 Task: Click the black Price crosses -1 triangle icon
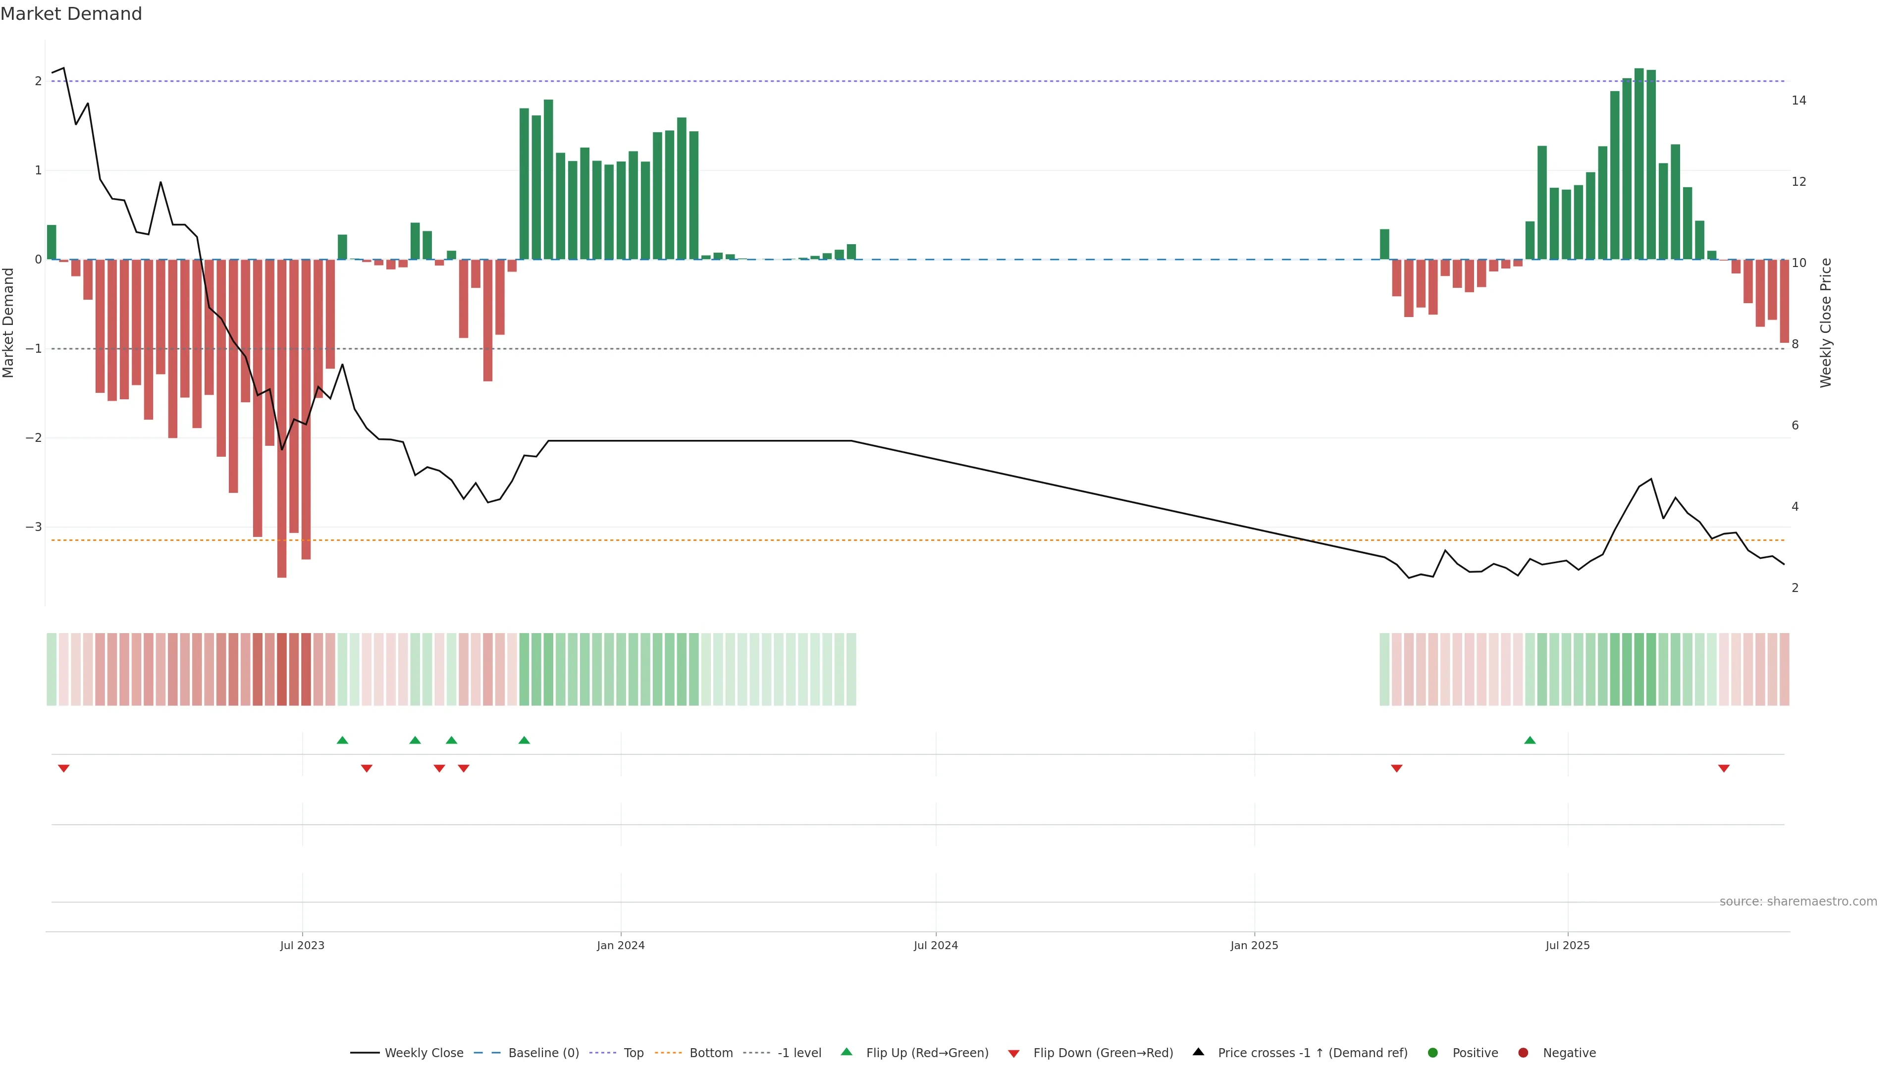pyautogui.click(x=1198, y=1052)
